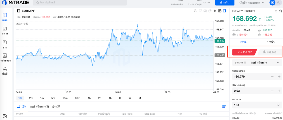Select the บทนำ tab in trade panel
Image resolution: width=283 pixels, height=120 pixels.
[271, 42]
